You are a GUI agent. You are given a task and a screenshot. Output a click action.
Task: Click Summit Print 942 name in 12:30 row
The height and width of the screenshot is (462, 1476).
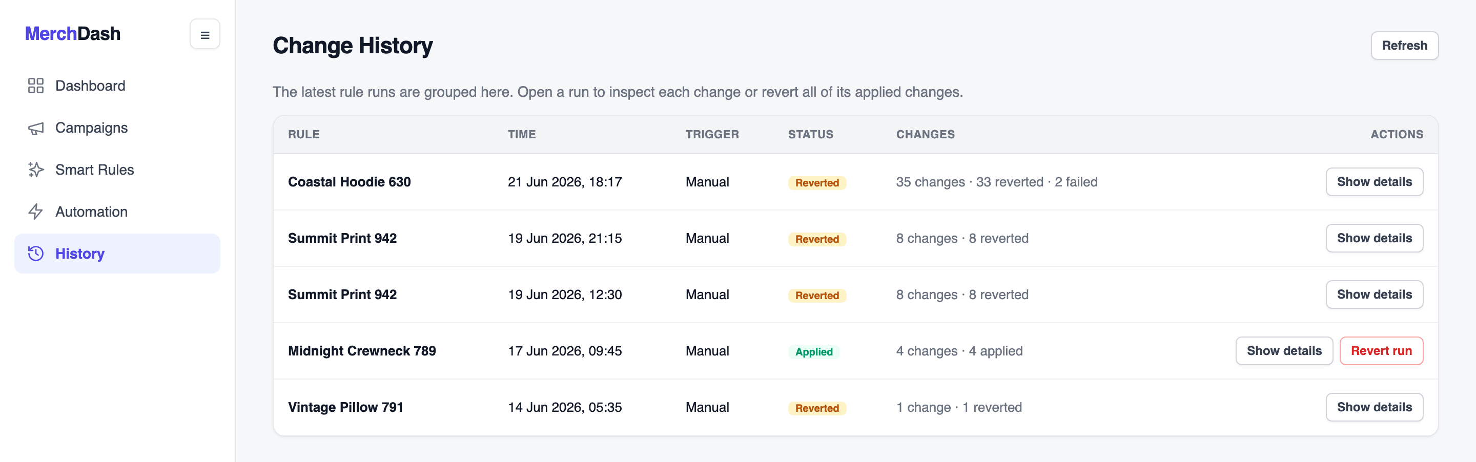point(342,295)
